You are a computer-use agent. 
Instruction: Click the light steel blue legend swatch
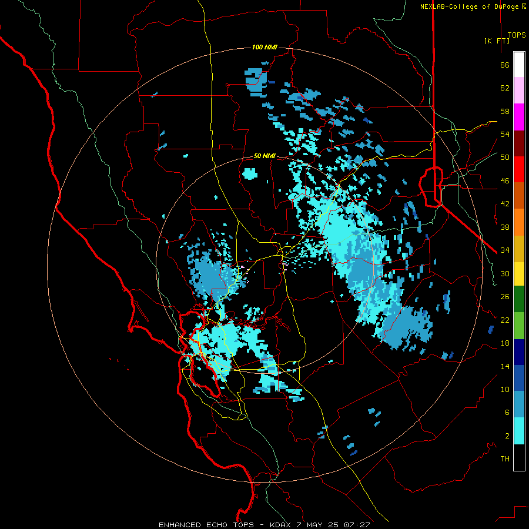pyautogui.click(x=519, y=404)
